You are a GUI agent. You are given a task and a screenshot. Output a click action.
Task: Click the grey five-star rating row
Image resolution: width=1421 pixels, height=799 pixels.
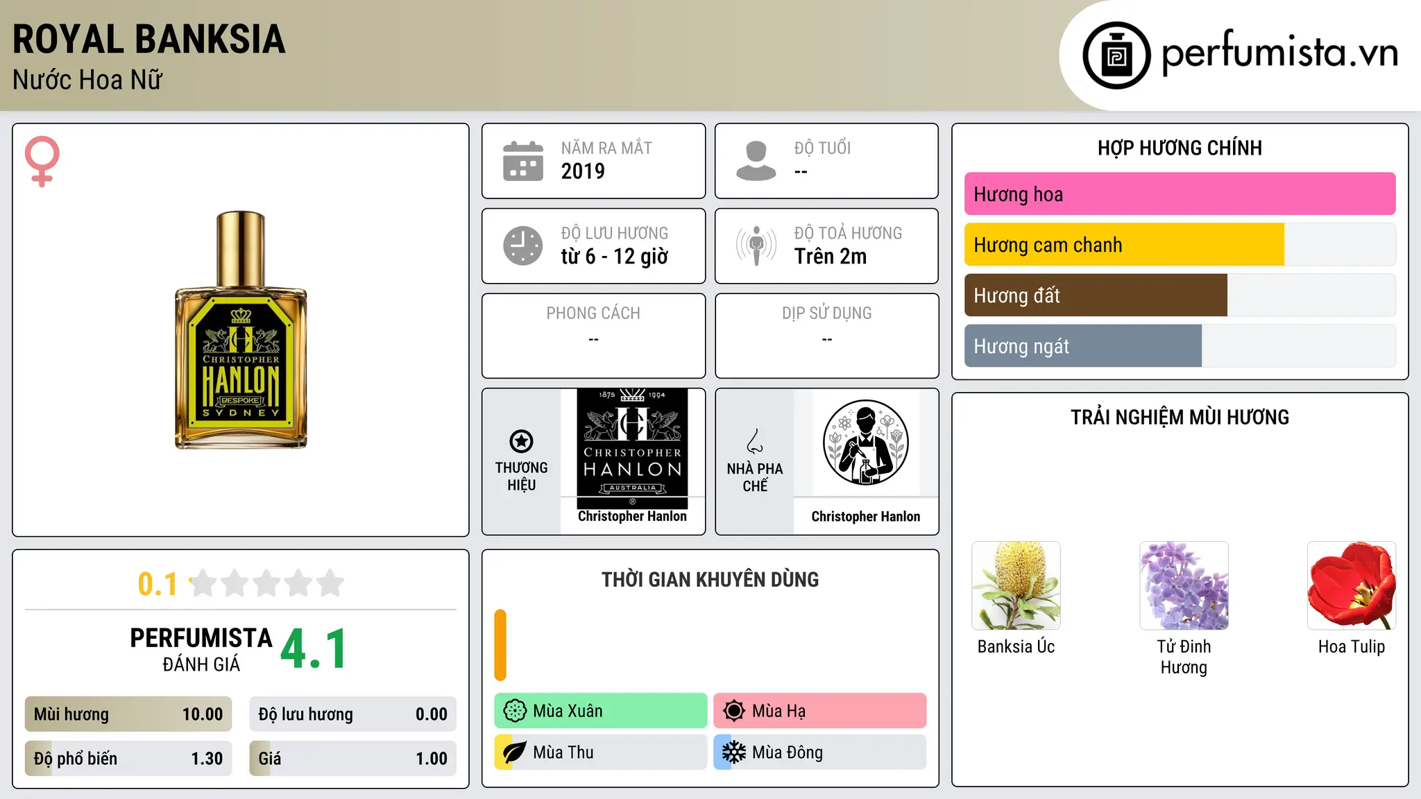(x=266, y=583)
